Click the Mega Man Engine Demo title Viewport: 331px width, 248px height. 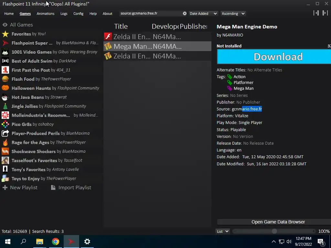pyautogui.click(x=247, y=27)
